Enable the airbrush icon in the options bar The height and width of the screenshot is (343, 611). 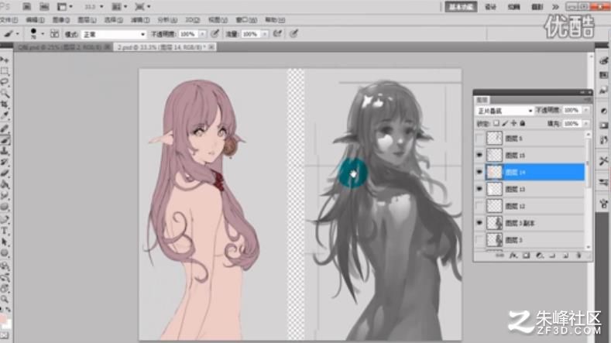[x=277, y=34]
